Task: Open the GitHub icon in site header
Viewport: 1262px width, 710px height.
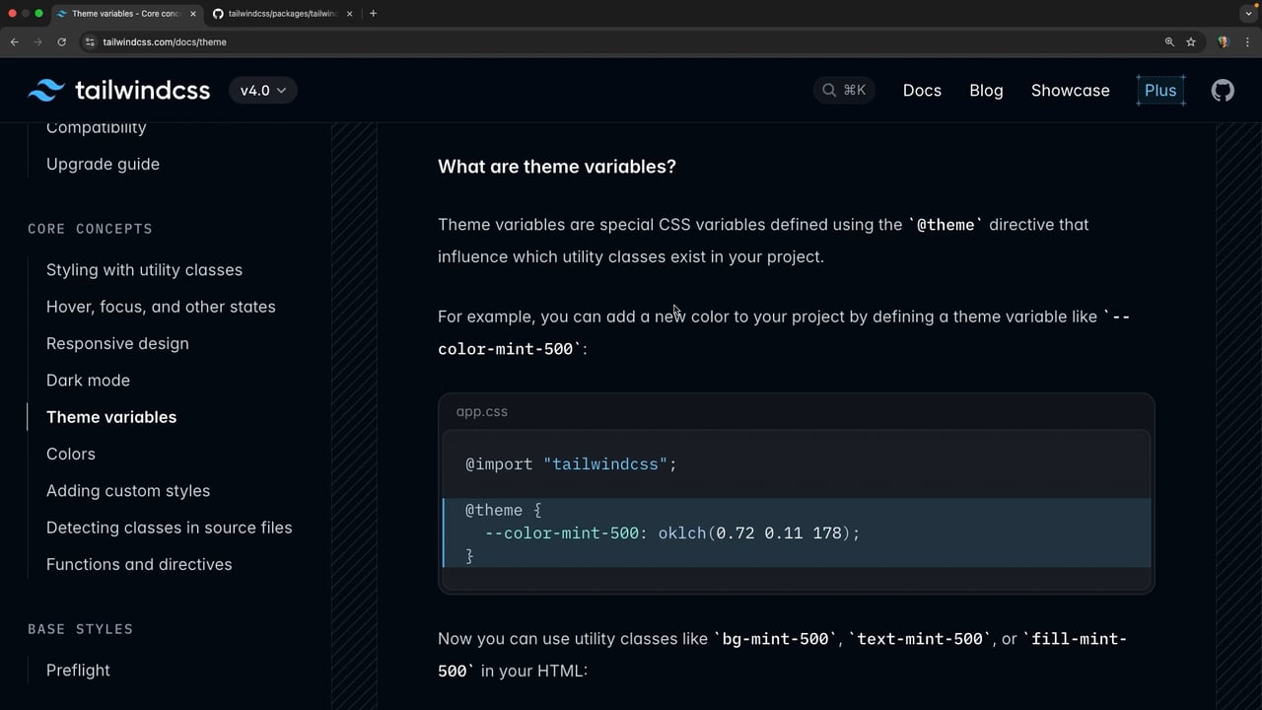Action: click(1223, 90)
